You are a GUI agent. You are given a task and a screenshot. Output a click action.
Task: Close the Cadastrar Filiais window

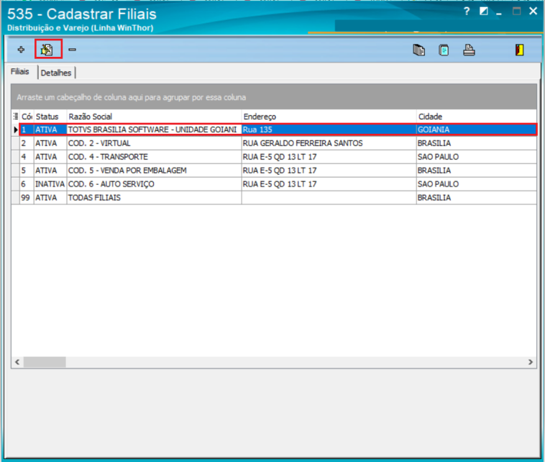pyautogui.click(x=533, y=11)
